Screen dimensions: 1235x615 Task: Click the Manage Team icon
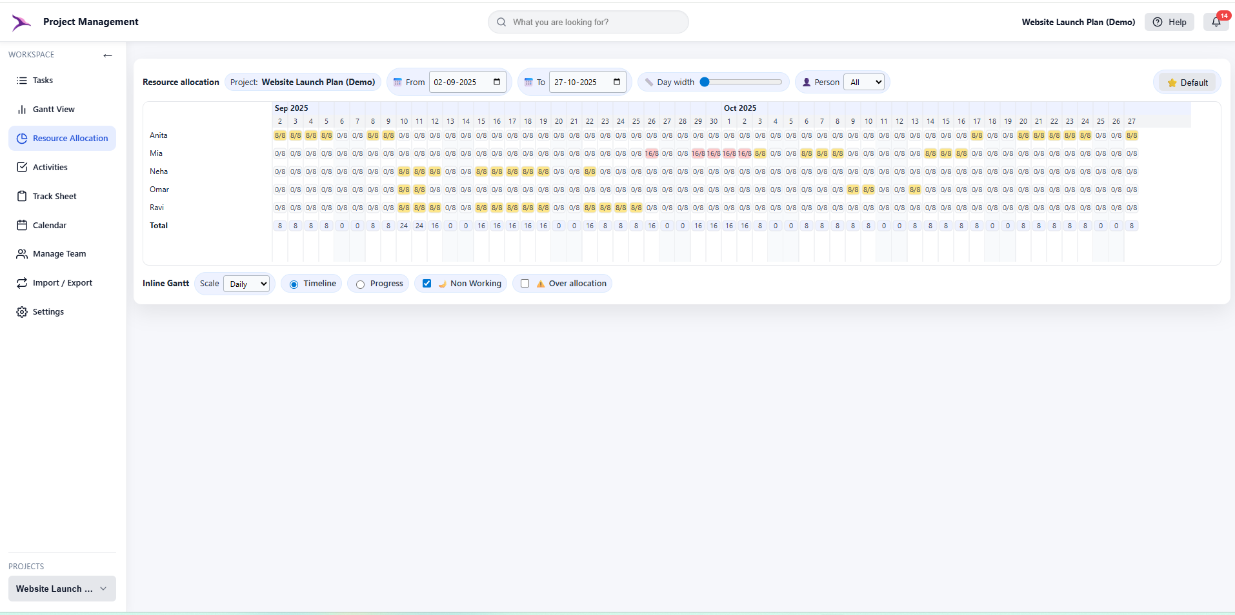21,254
